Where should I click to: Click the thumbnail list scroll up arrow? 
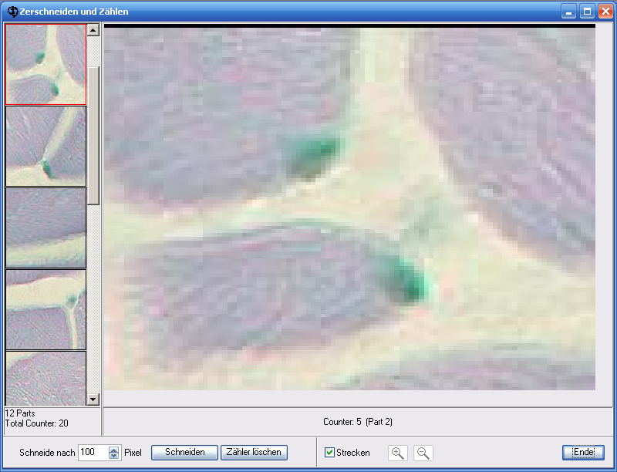(93, 30)
